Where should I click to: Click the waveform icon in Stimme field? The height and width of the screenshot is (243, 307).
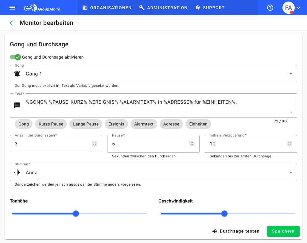tap(17, 172)
